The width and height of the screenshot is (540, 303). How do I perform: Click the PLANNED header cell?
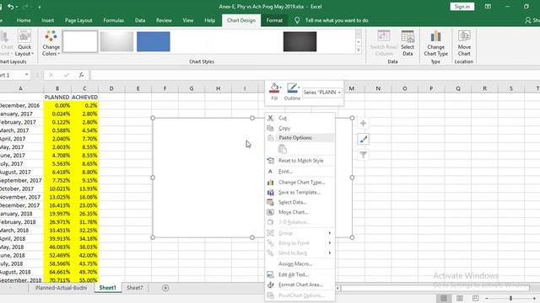[57, 98]
